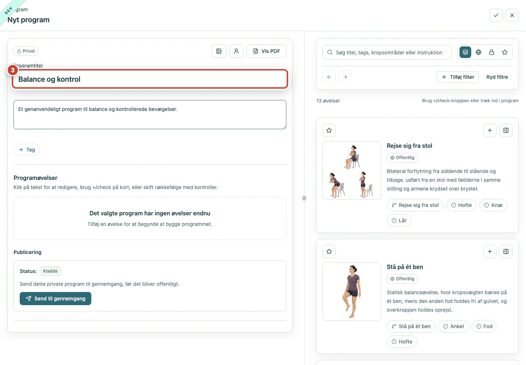
Task: Click the exercise search field
Action: click(387, 52)
